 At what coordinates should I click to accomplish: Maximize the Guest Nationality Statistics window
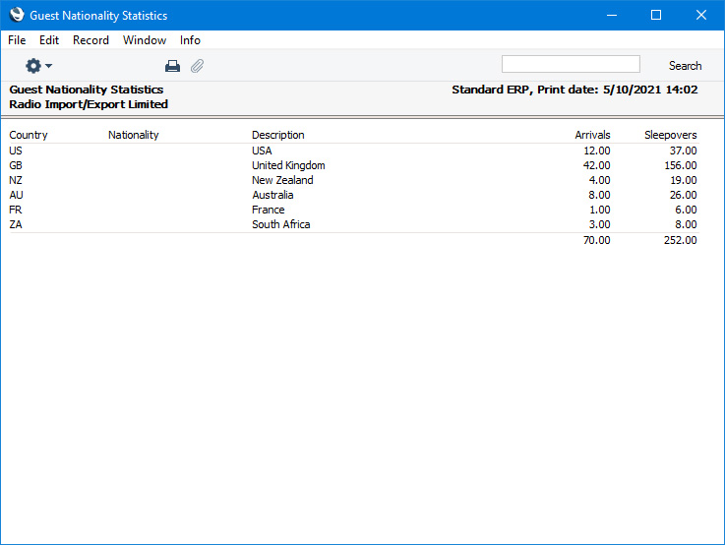click(x=655, y=16)
